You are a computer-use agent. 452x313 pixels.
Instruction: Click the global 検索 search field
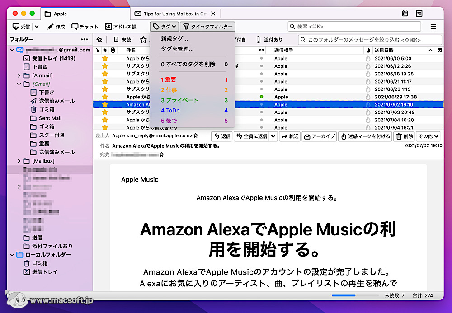[354, 27]
